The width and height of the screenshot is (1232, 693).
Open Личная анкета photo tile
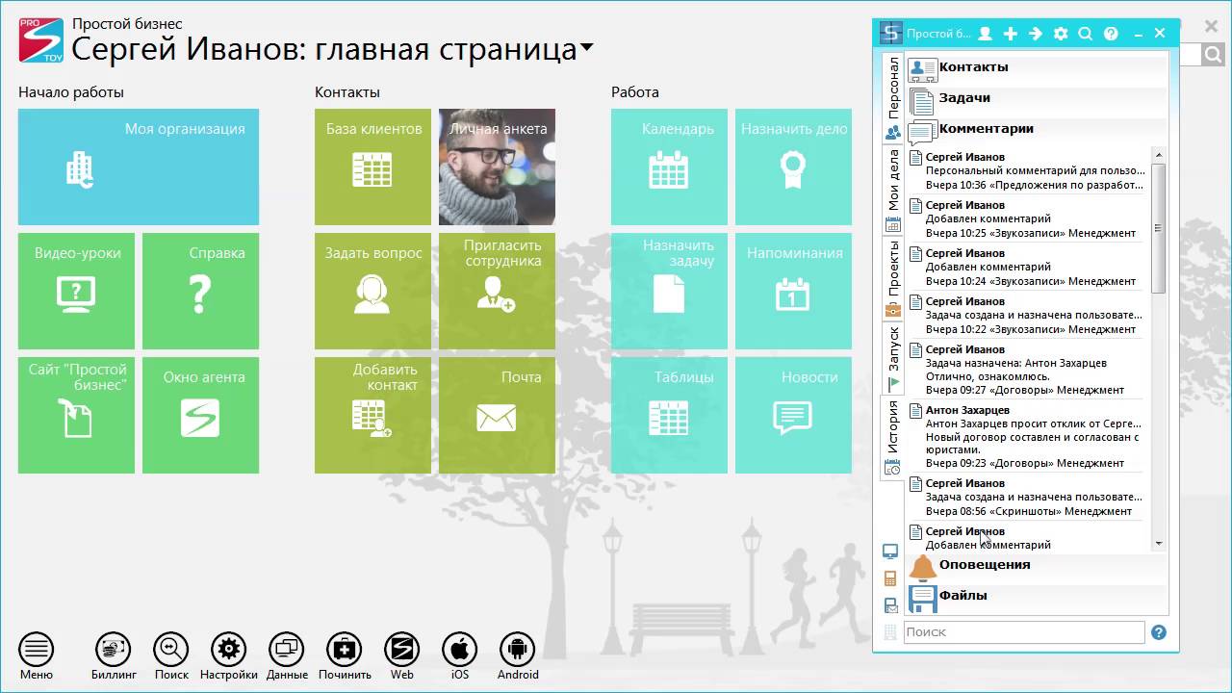point(497,167)
